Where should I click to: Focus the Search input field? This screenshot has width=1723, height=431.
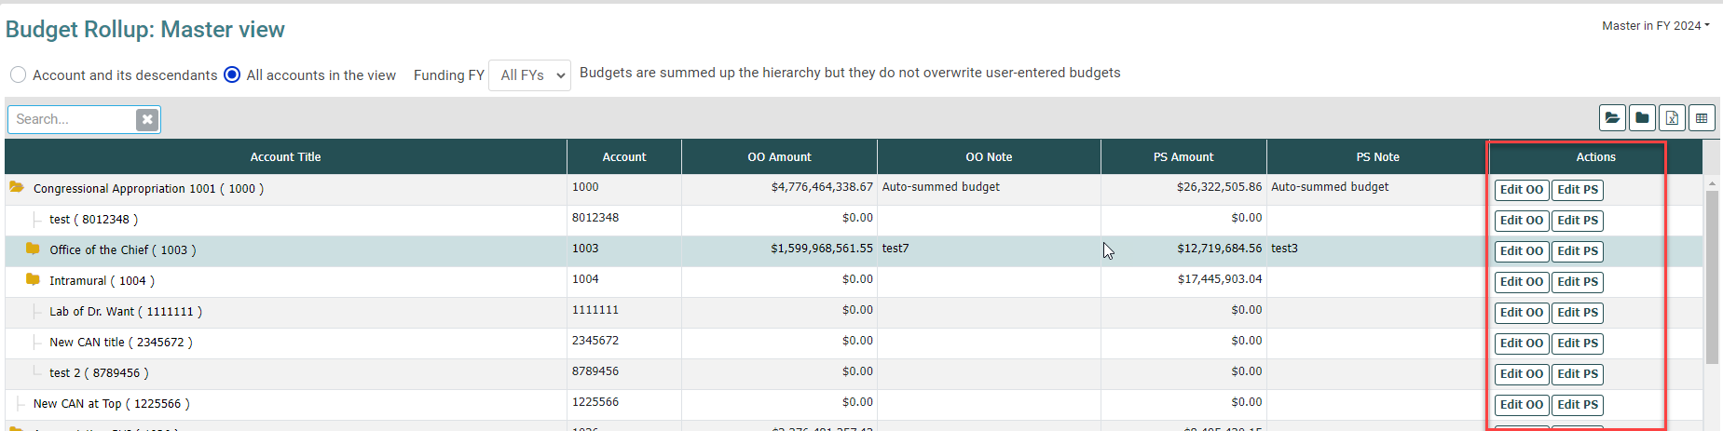tap(73, 119)
